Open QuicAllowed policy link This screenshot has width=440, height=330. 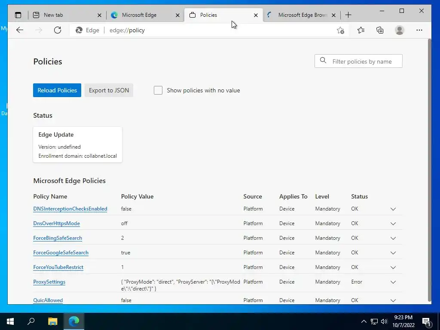[x=48, y=300]
